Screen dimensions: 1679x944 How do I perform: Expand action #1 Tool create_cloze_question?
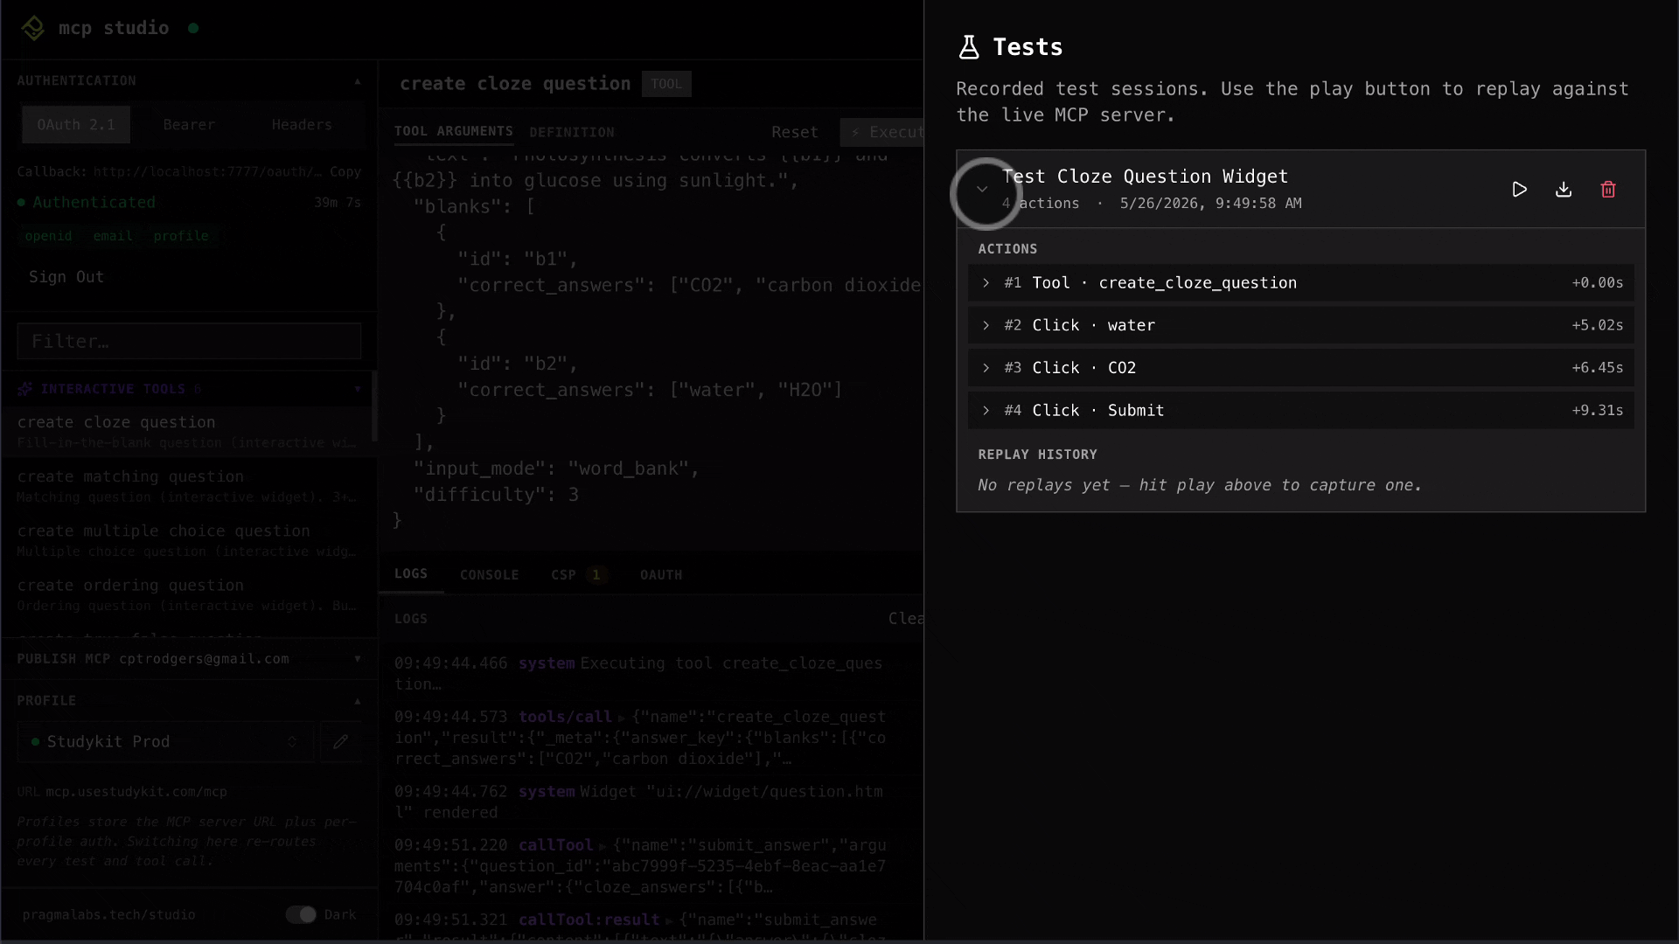point(1300,283)
